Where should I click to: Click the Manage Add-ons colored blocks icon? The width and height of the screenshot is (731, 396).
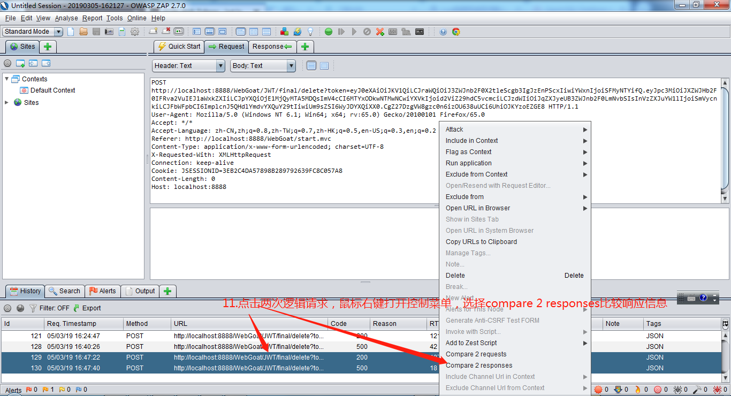(x=284, y=32)
